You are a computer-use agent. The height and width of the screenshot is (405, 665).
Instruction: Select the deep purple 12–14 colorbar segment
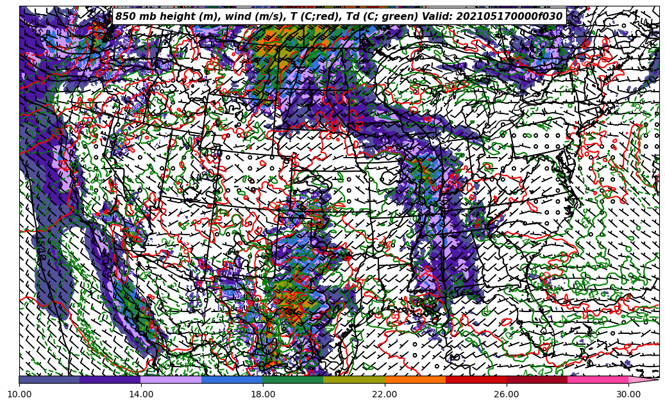[110, 379]
